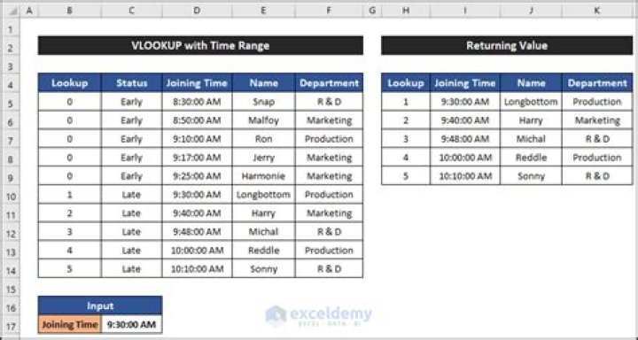Image resolution: width=638 pixels, height=340 pixels.
Task: Click Department header in column K
Action: tap(597, 83)
